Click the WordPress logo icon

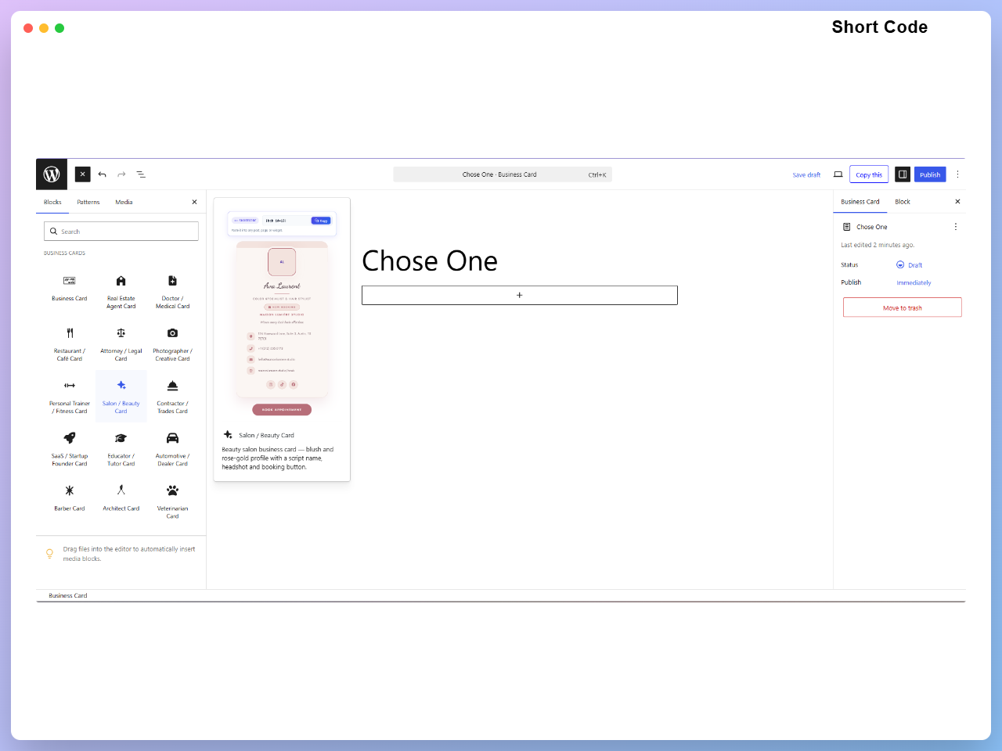tap(52, 174)
